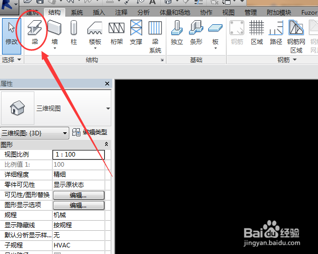Click the 视图比例 value field 1 : 100
The image size is (318, 254).
click(x=79, y=155)
